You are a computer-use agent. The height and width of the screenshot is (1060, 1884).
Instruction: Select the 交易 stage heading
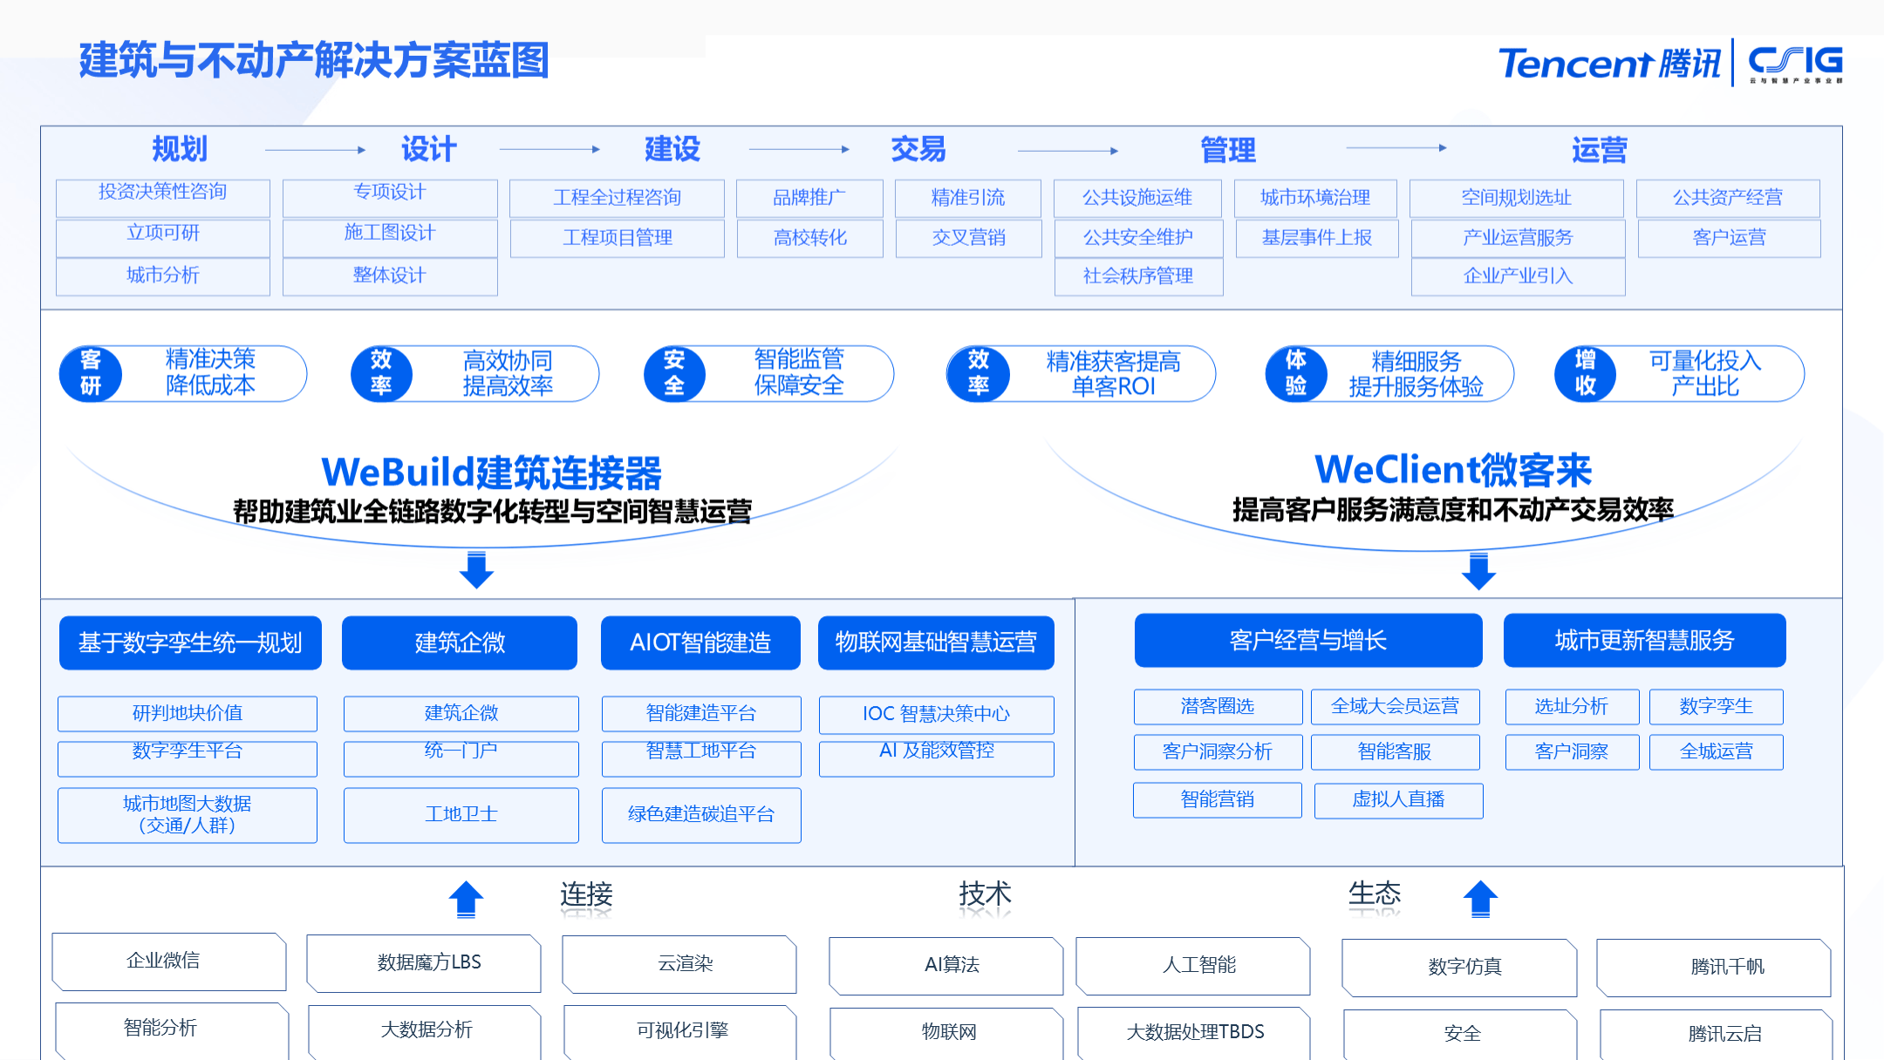(918, 149)
